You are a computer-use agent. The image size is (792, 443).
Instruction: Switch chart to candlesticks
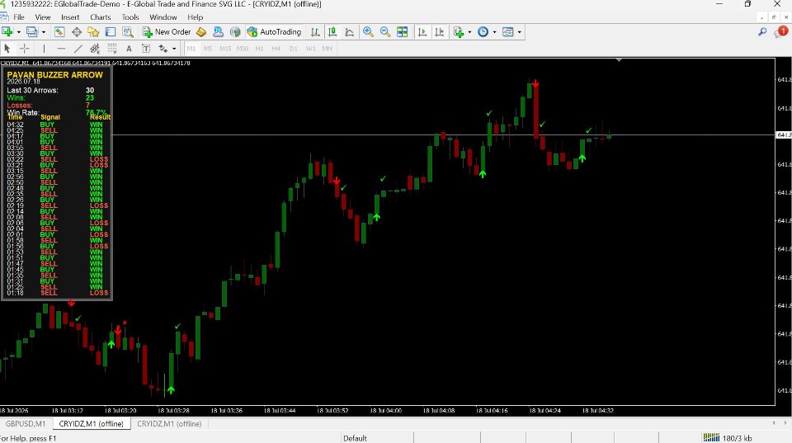tap(332, 32)
